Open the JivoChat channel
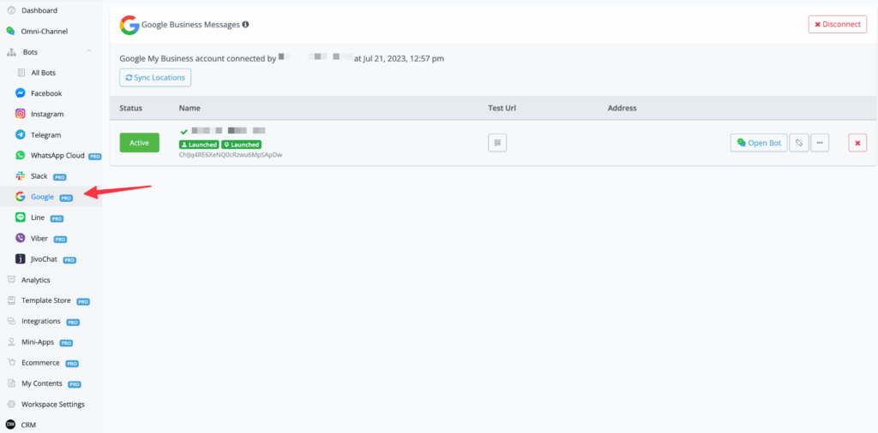The image size is (878, 433). click(x=44, y=259)
